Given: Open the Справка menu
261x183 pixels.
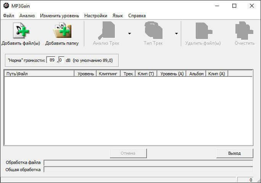Looking at the screenshot, I should coord(137,16).
